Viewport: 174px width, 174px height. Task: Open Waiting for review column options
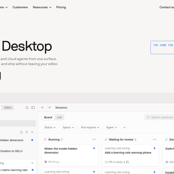tap(155, 140)
